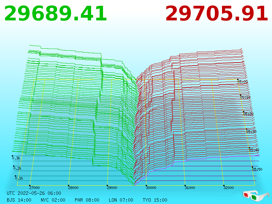Image resolution: width=272 pixels, height=204 pixels.
Task: Click the 3D glasses icon
Action: (x=256, y=196)
